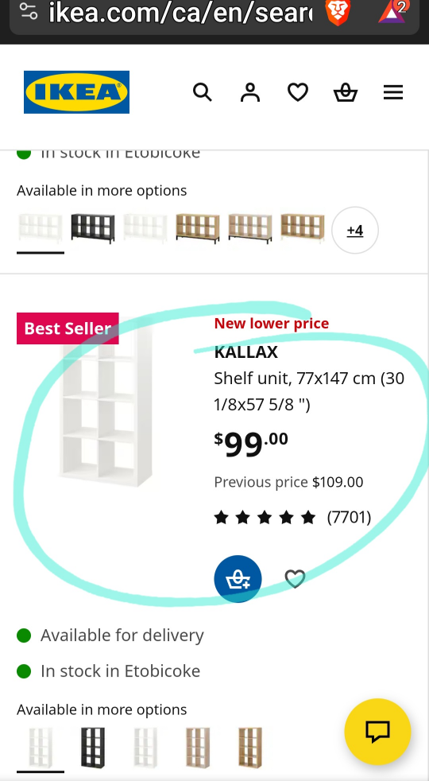Open the yellow chat bubble button
Image resolution: width=429 pixels, height=781 pixels.
pyautogui.click(x=377, y=732)
